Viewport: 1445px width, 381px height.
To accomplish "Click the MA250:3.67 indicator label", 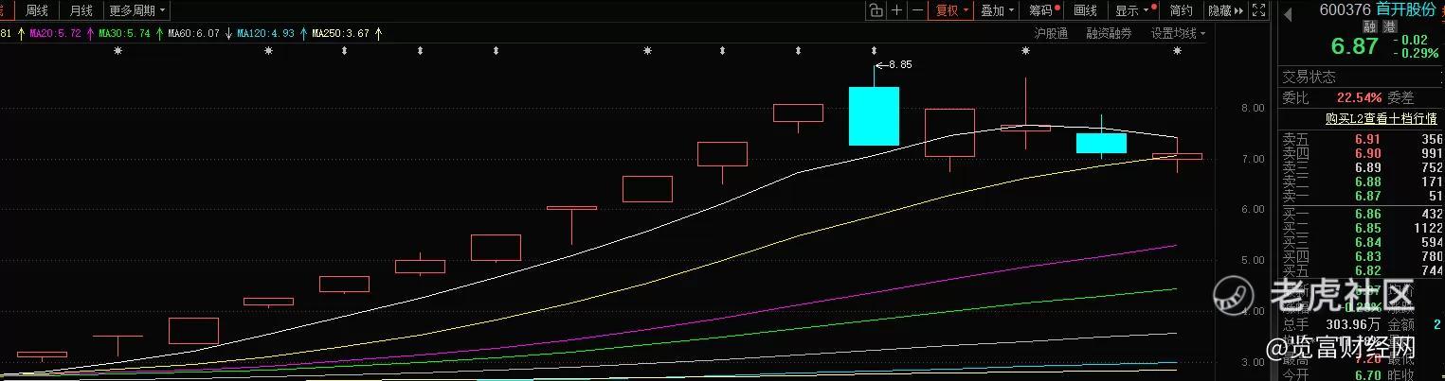I will (x=341, y=33).
